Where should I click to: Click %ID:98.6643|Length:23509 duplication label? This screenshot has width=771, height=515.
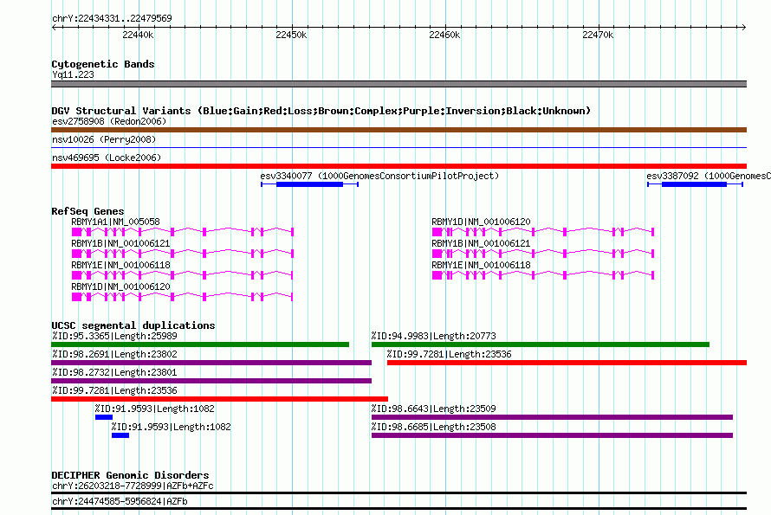(x=434, y=409)
